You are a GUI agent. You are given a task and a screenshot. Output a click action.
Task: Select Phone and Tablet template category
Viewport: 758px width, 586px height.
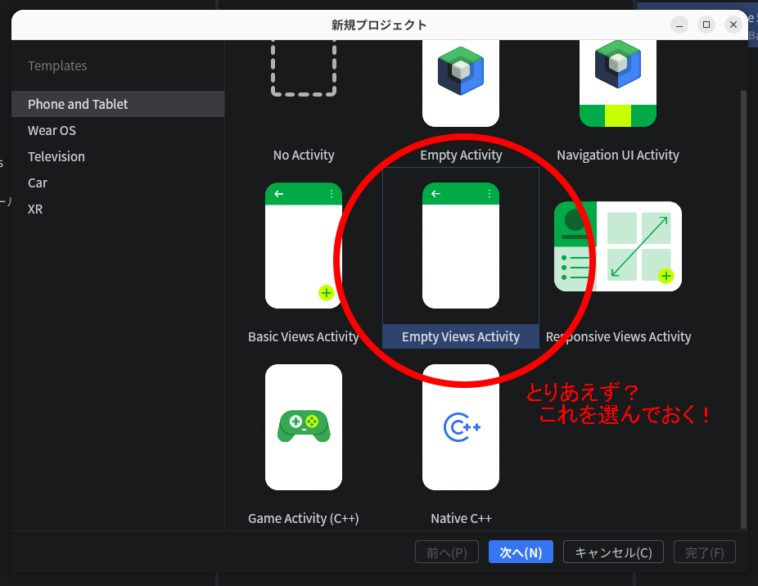(x=78, y=104)
